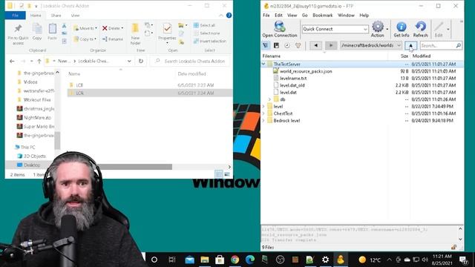The width and height of the screenshot is (475, 267).
Task: Open the Cyberduck File menu
Action: pyautogui.click(x=266, y=15)
